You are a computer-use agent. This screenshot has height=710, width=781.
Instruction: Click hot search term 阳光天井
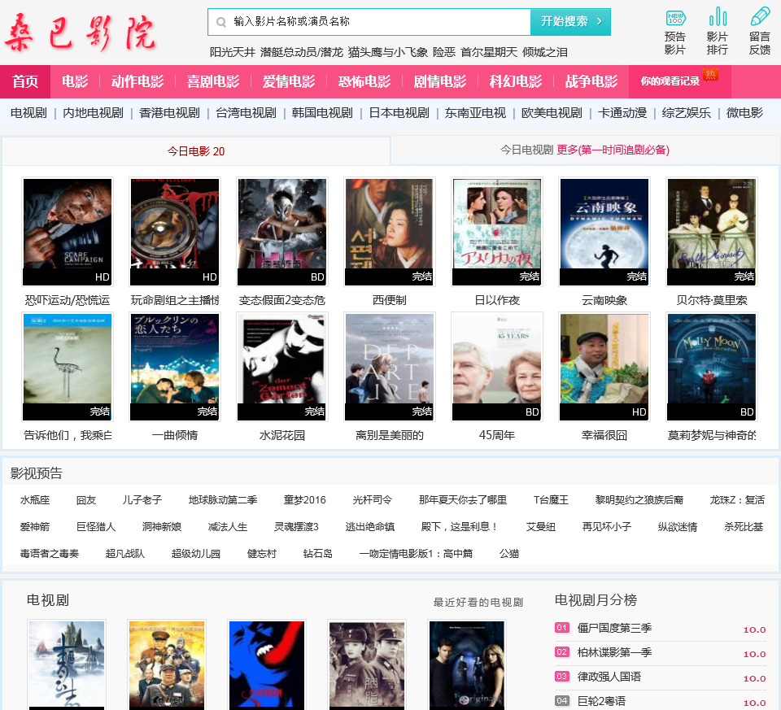point(233,52)
